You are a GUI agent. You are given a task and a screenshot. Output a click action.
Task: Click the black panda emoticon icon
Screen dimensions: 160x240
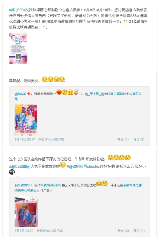(12, 172)
